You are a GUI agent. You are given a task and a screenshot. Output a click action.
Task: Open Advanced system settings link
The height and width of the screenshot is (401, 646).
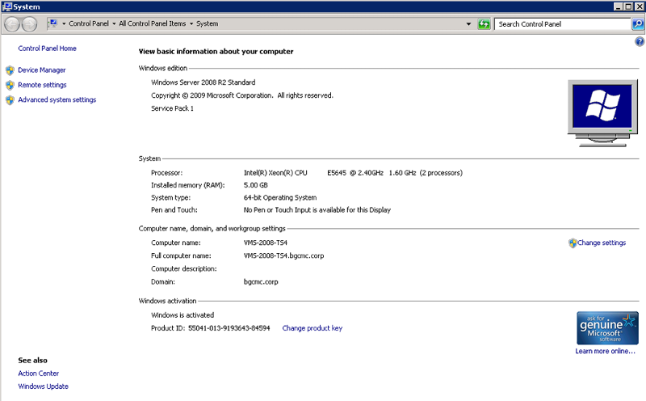pyautogui.click(x=57, y=99)
